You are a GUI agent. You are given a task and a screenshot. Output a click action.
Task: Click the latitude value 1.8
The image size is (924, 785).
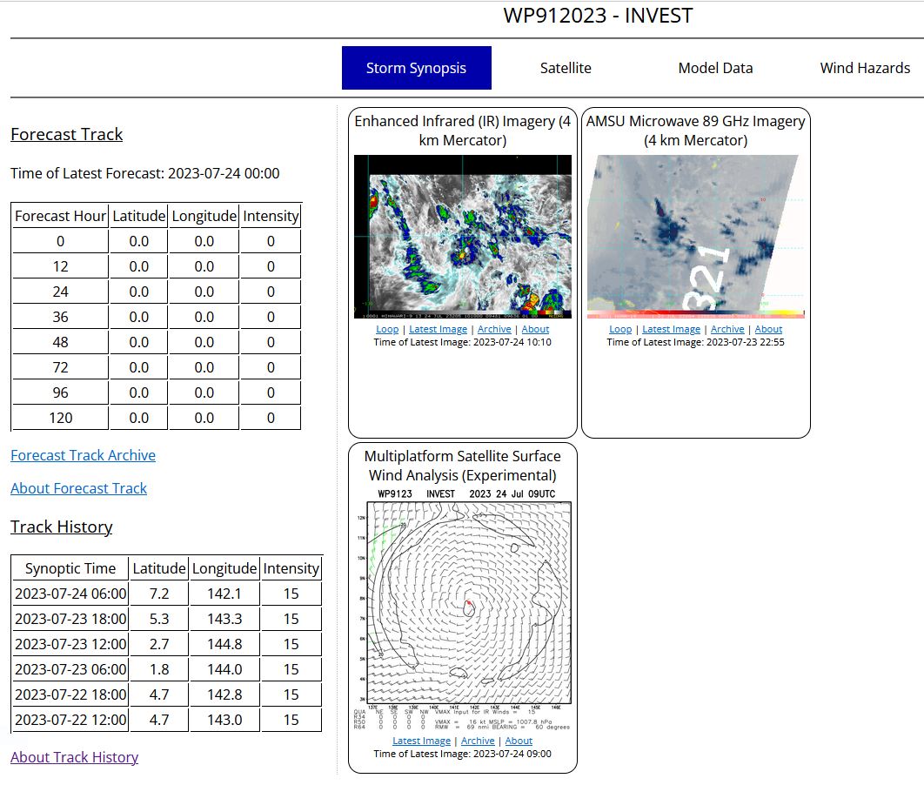[159, 669]
